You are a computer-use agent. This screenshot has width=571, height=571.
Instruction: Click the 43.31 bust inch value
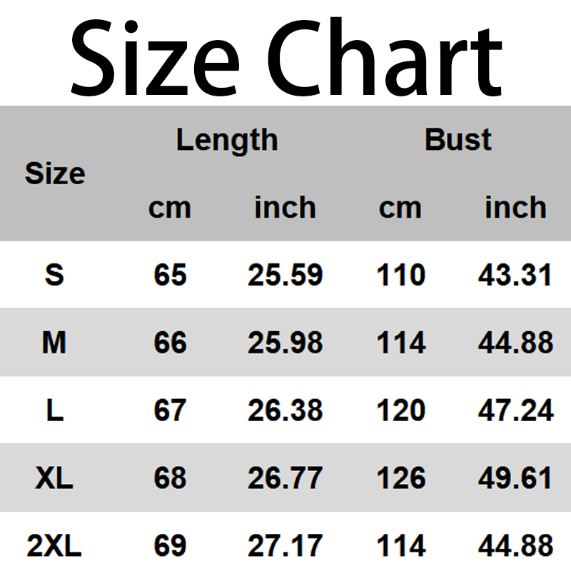pos(515,275)
